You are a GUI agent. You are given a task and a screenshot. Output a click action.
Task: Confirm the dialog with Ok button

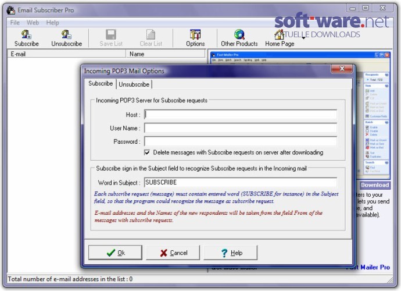coord(115,253)
